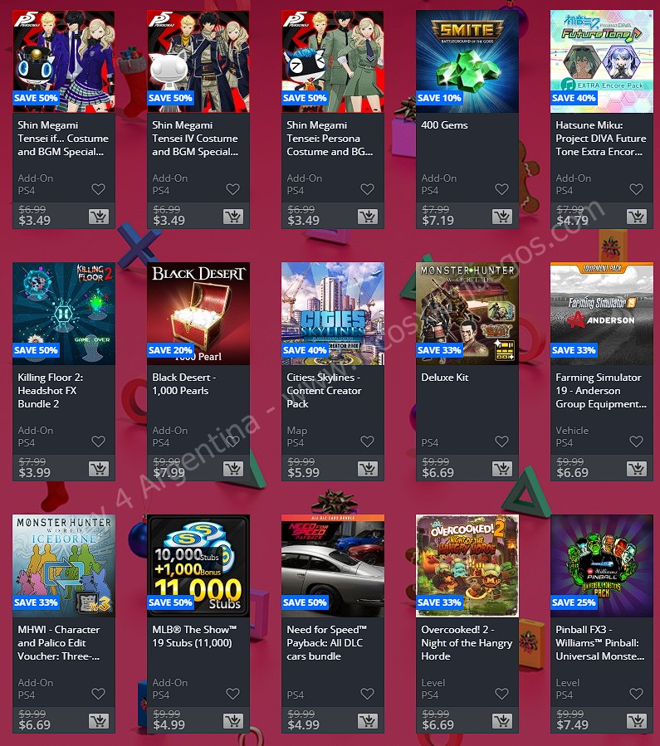The image size is (660, 746).
Task: Favorite Need for Speed Payback DLC bundle
Action: click(367, 694)
